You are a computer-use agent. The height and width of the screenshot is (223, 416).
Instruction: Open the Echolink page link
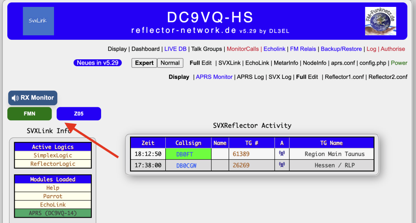(275, 49)
